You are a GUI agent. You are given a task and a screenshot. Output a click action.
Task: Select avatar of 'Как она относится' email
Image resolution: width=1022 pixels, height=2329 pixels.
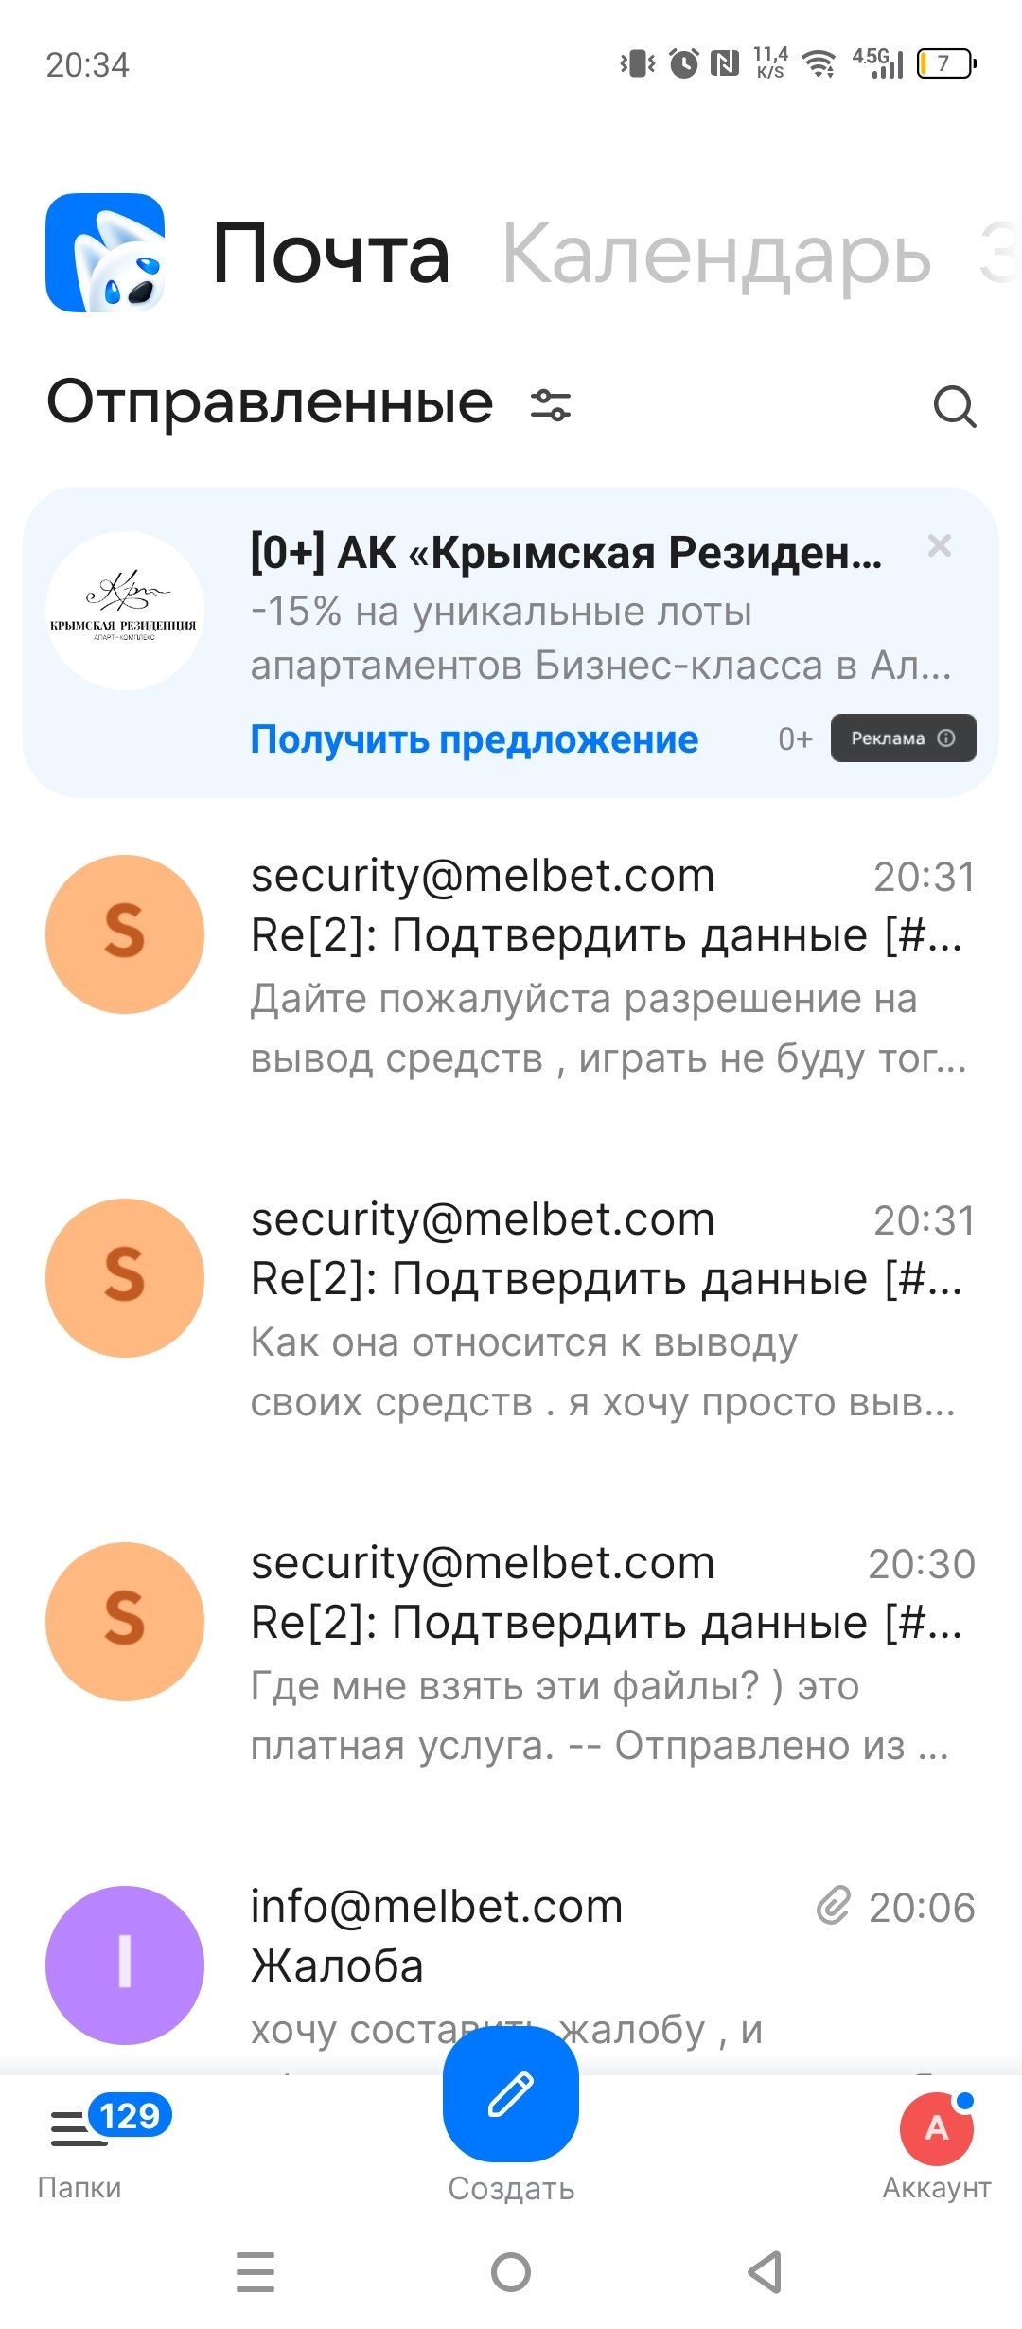pyautogui.click(x=125, y=1278)
